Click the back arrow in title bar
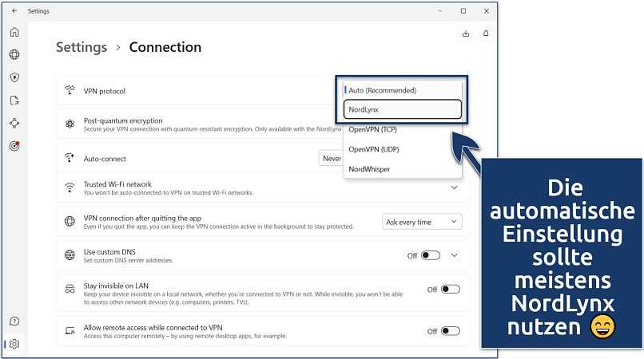The image size is (644, 359). tap(15, 11)
